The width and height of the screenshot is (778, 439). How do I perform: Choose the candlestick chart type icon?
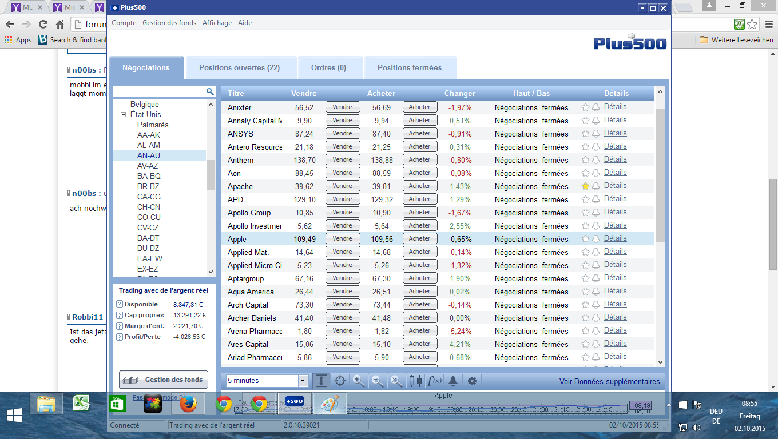pyautogui.click(x=416, y=381)
